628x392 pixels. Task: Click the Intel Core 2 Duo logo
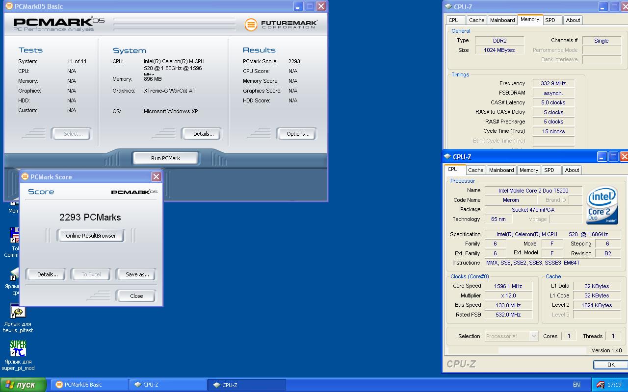tap(602, 205)
